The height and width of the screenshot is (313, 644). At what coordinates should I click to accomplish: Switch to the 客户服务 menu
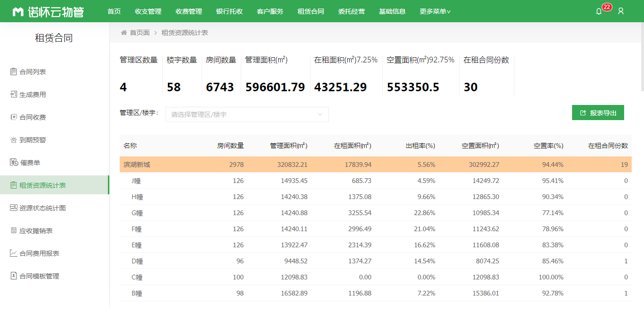(270, 11)
